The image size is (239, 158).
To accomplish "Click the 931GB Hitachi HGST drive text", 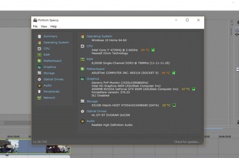I will pyautogui.click(x=125, y=105).
